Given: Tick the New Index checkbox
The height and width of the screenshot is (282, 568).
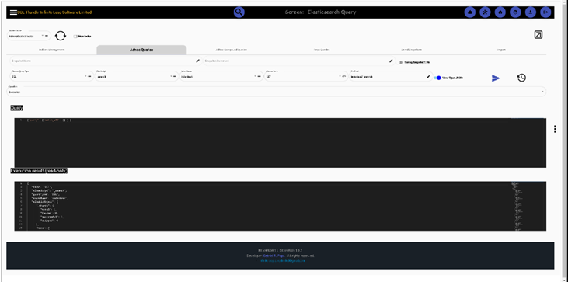Looking at the screenshot, I should (75, 37).
